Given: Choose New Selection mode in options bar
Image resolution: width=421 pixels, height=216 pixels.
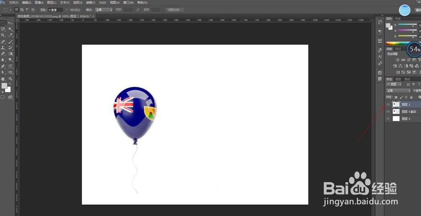Looking at the screenshot, I should (16, 10).
